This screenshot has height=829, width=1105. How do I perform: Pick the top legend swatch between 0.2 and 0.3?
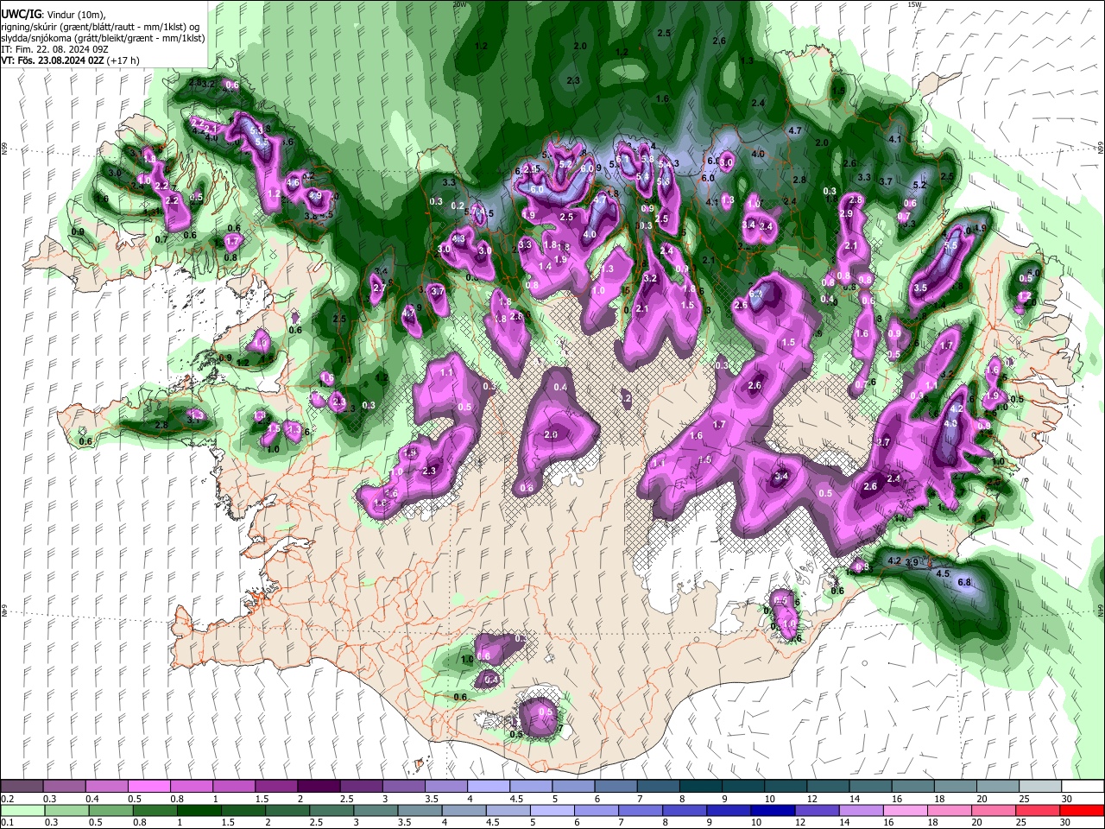click(x=22, y=787)
